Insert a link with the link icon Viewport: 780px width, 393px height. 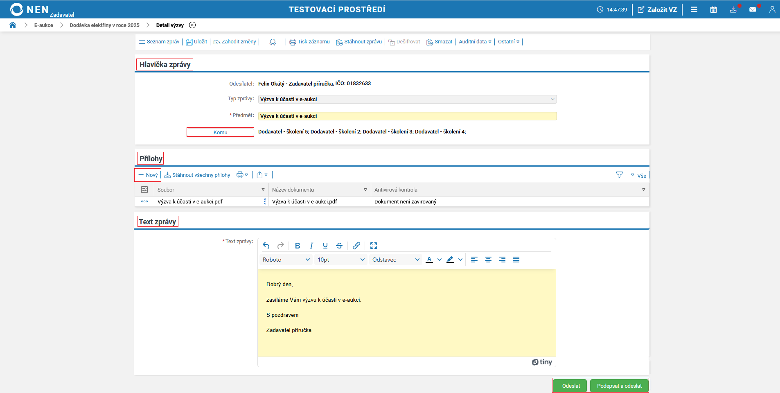click(x=356, y=246)
